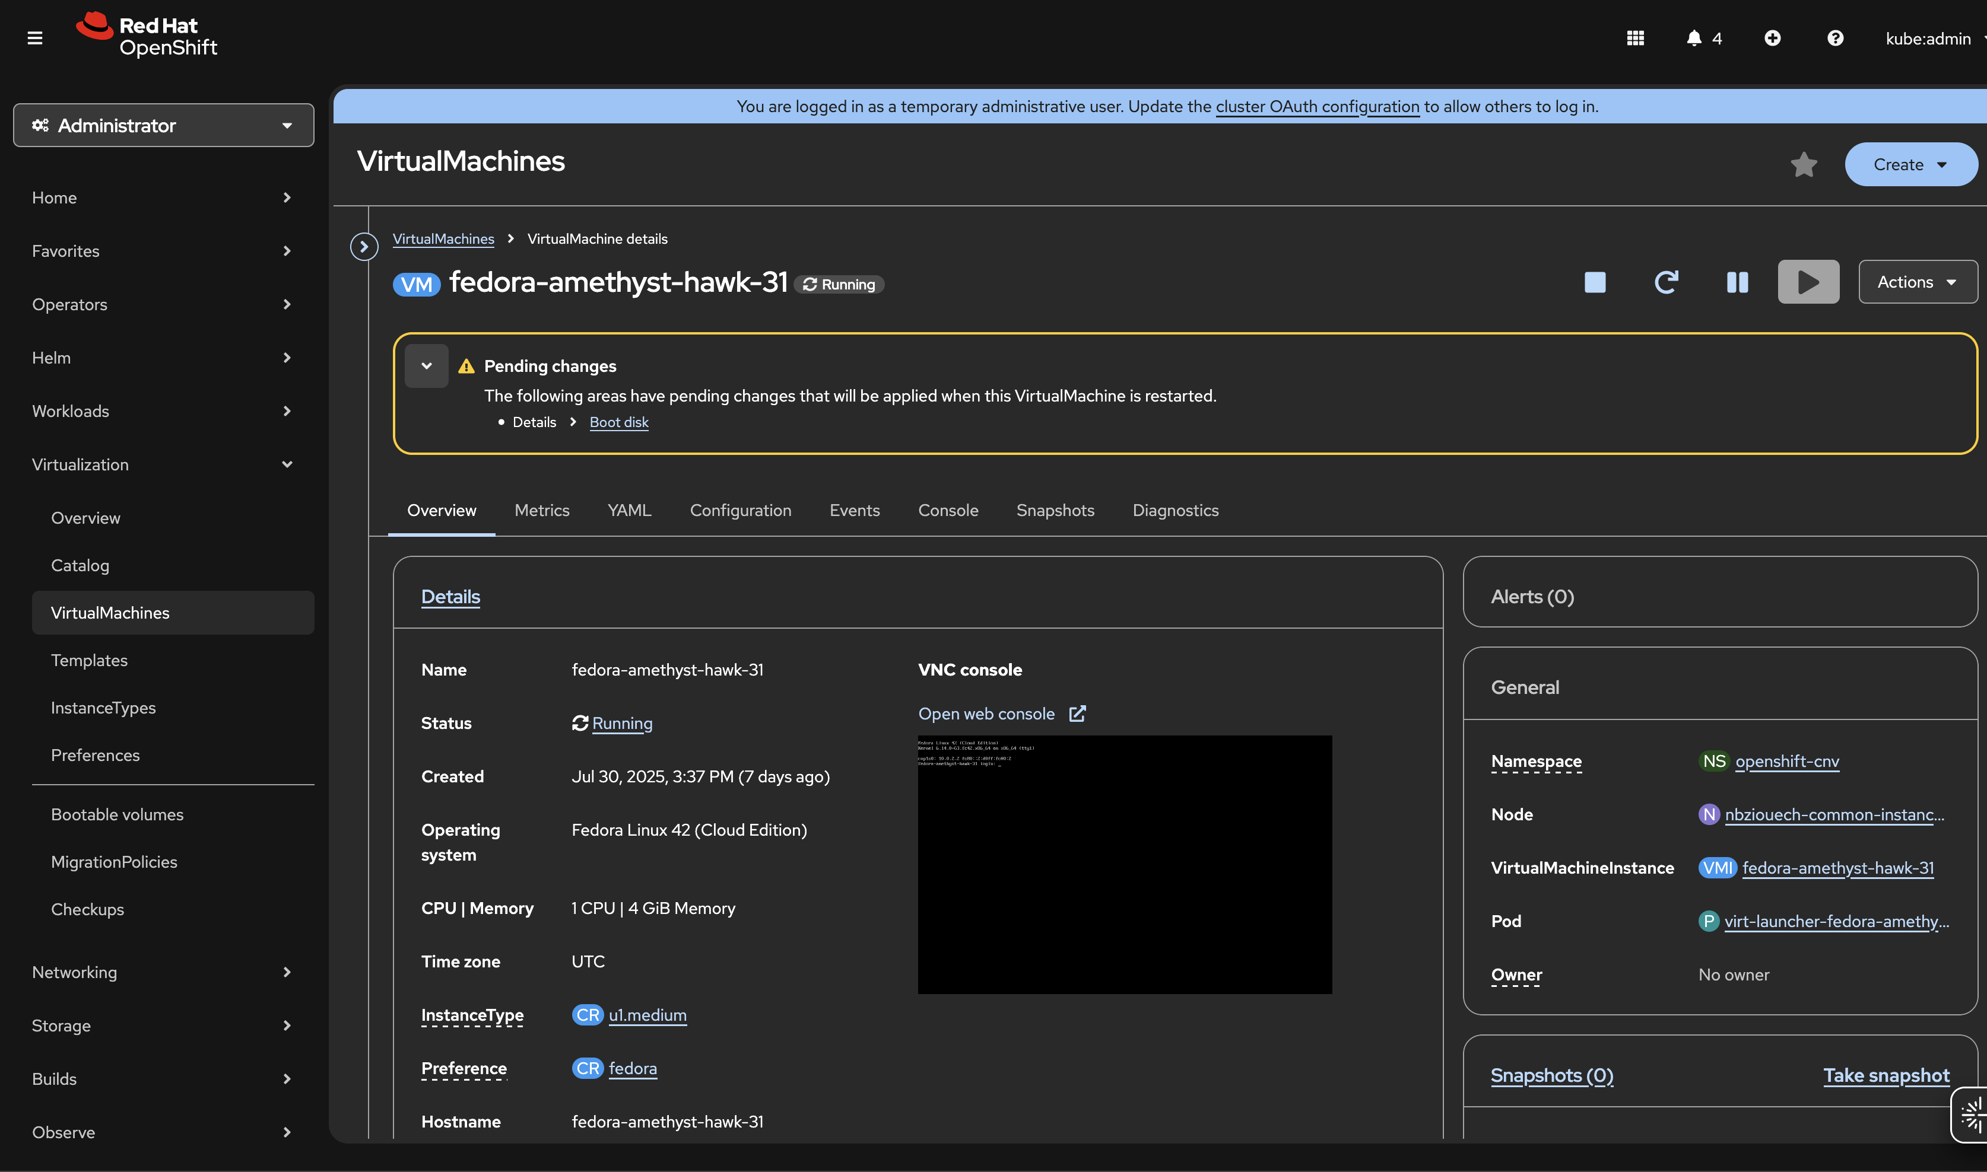The width and height of the screenshot is (1987, 1172).
Task: Open the help question mark icon
Action: point(1834,38)
